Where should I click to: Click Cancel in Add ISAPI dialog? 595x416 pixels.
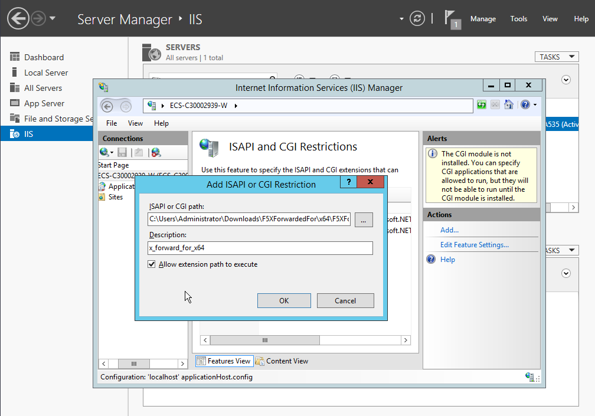coord(345,301)
